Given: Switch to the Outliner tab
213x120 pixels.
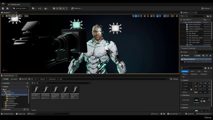Looking at the screenshot, I should click(x=185, y=13).
